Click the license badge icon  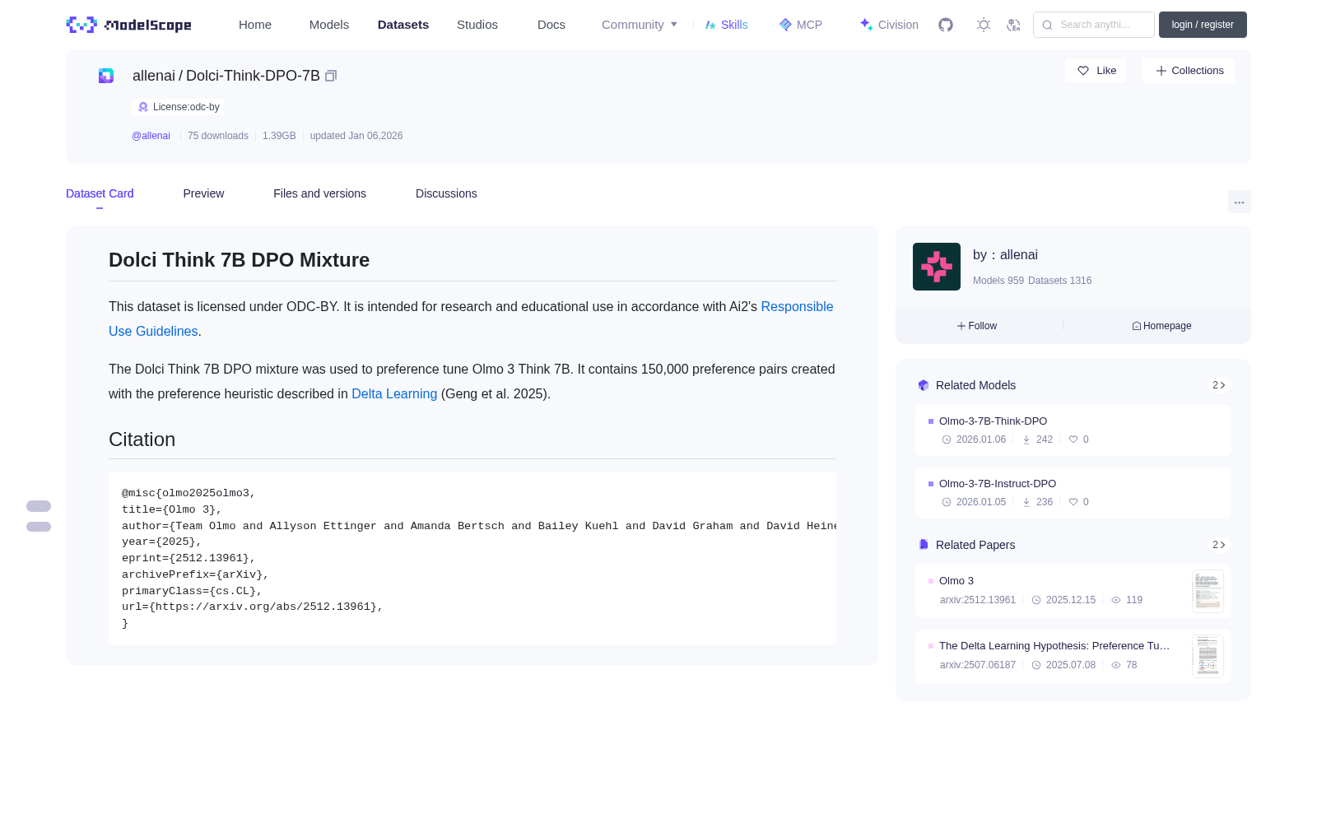pos(143,107)
